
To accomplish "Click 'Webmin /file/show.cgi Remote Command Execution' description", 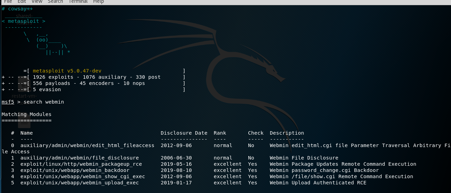I will pos(342,177).
